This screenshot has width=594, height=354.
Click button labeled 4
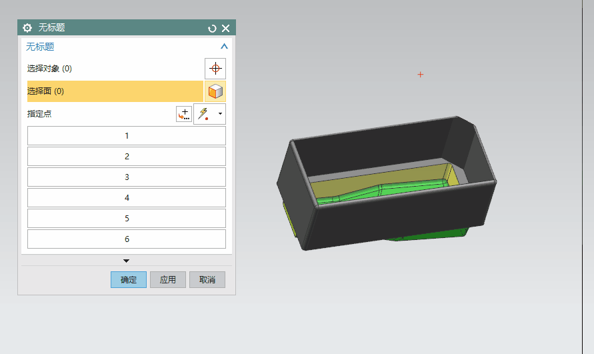pyautogui.click(x=127, y=198)
